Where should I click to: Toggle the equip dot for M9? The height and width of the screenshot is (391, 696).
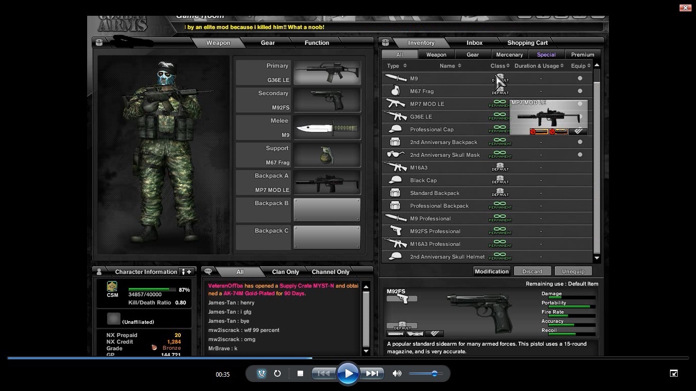(x=580, y=78)
